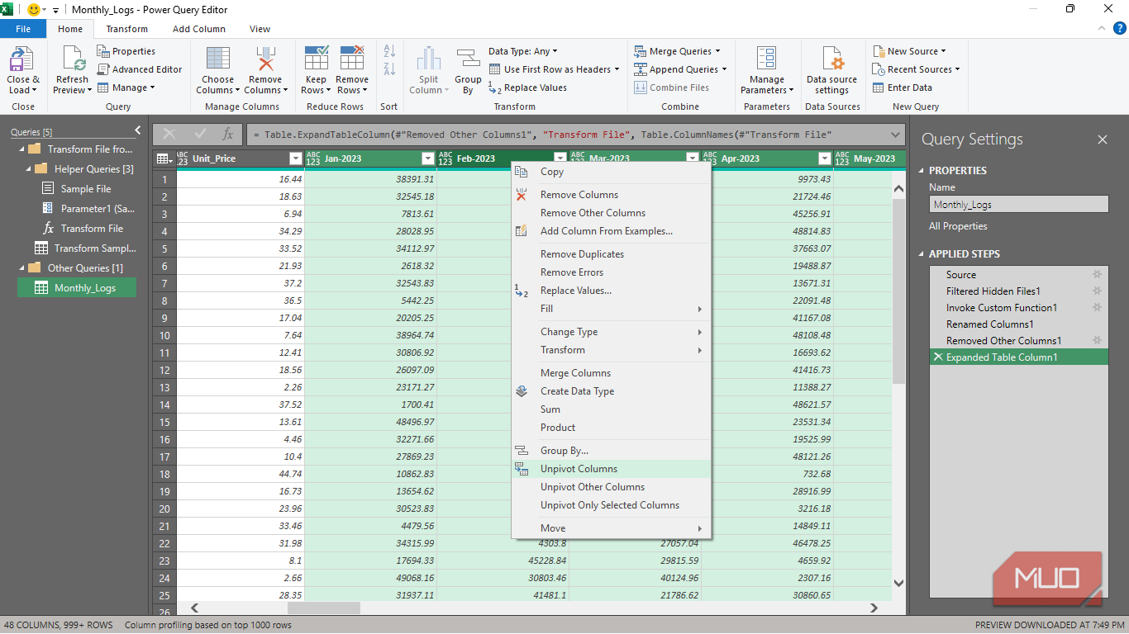Choose Copy from context menu
Viewport: 1129px width, 634px height.
coord(612,172)
